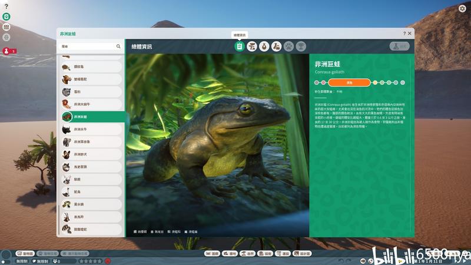Click the redo arrow in bottom bar
The width and height of the screenshot is (471, 265).
point(349,261)
